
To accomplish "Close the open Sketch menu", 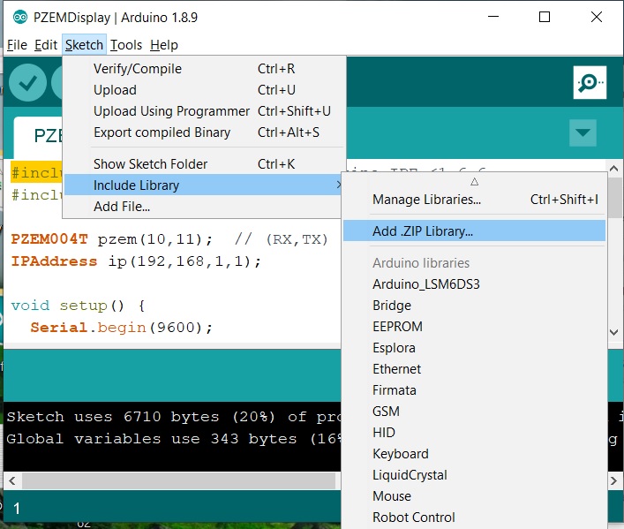I will pyautogui.click(x=84, y=45).
